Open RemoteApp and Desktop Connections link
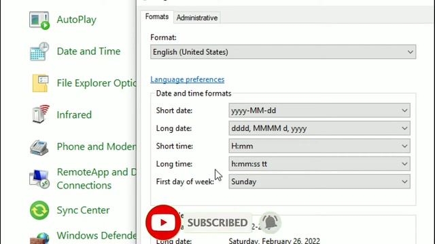 [97, 178]
